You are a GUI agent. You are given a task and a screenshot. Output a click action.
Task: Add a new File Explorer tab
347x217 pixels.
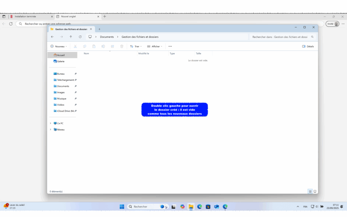(99, 29)
